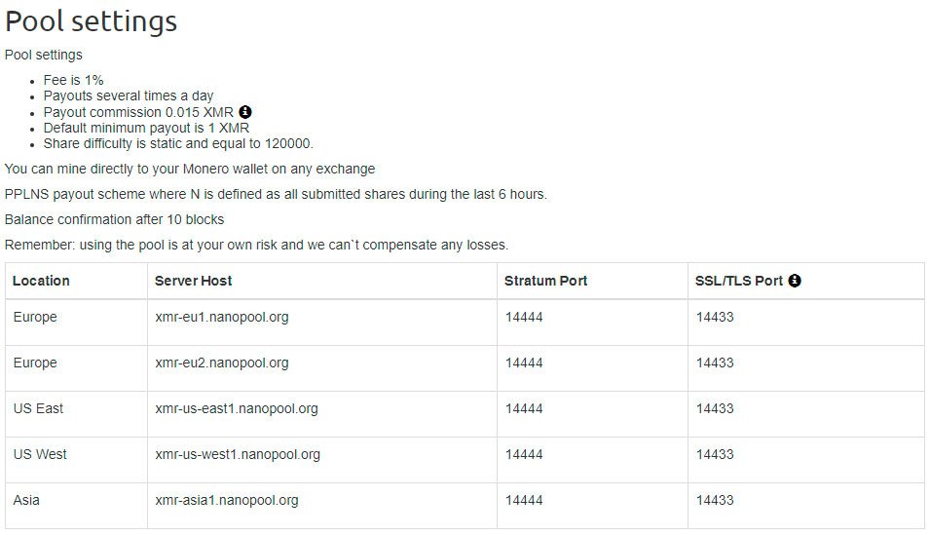Click 'Balance confirmation after 10 blocks' text
This screenshot has height=535, width=930.
pyautogui.click(x=115, y=219)
